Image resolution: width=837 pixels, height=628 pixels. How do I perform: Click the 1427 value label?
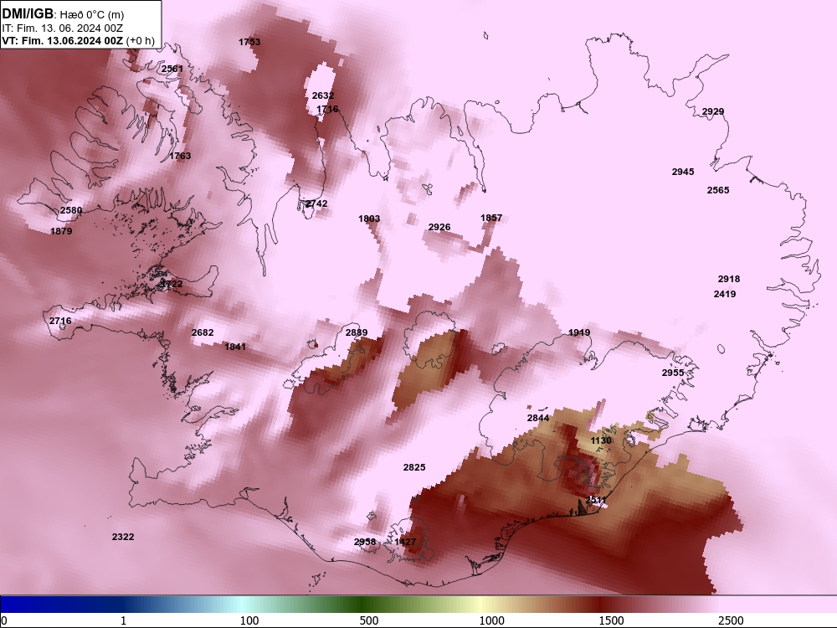[x=405, y=542]
